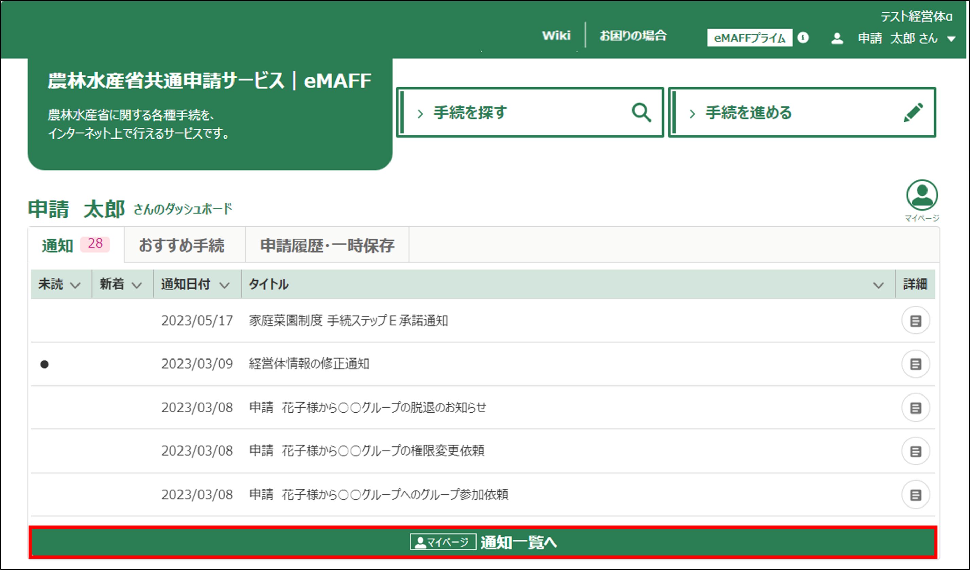Switch to the おすすめ手続 tab
The height and width of the screenshot is (570, 970).
[x=181, y=245]
